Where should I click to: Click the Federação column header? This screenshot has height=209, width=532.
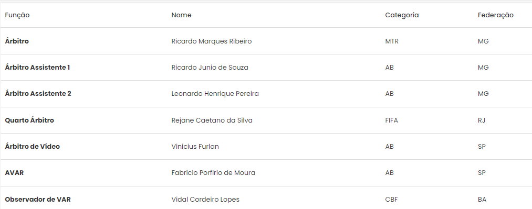pos(495,16)
